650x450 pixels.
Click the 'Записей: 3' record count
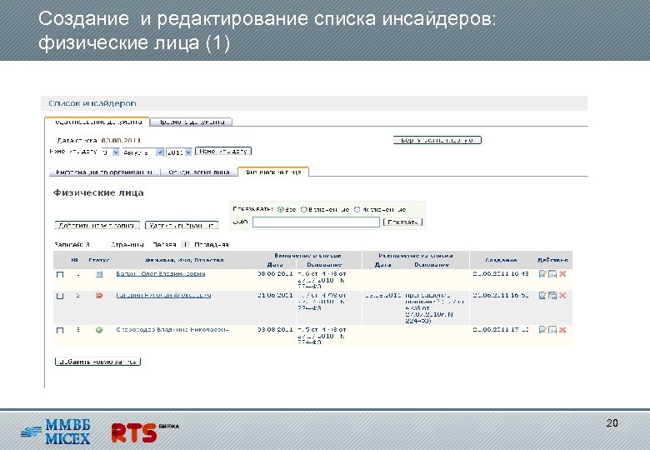pyautogui.click(x=72, y=244)
